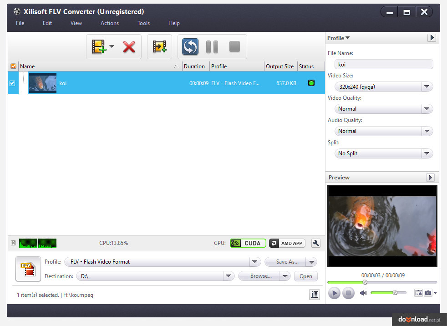Pause the conversion in the toolbar
Screen dimensions: 447x326
tap(212, 47)
